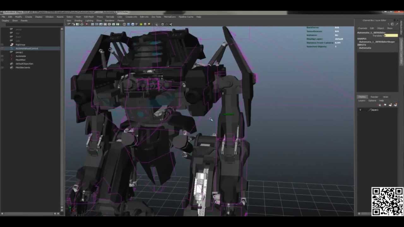The width and height of the screenshot is (404, 227).
Task: Open Channels menu in Channel Box
Action: (362, 28)
